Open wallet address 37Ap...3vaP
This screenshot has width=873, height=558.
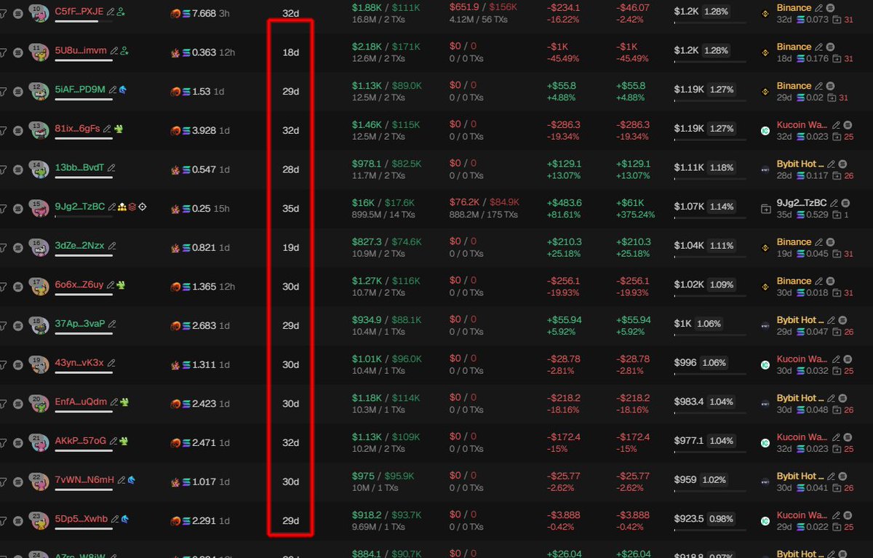point(80,324)
